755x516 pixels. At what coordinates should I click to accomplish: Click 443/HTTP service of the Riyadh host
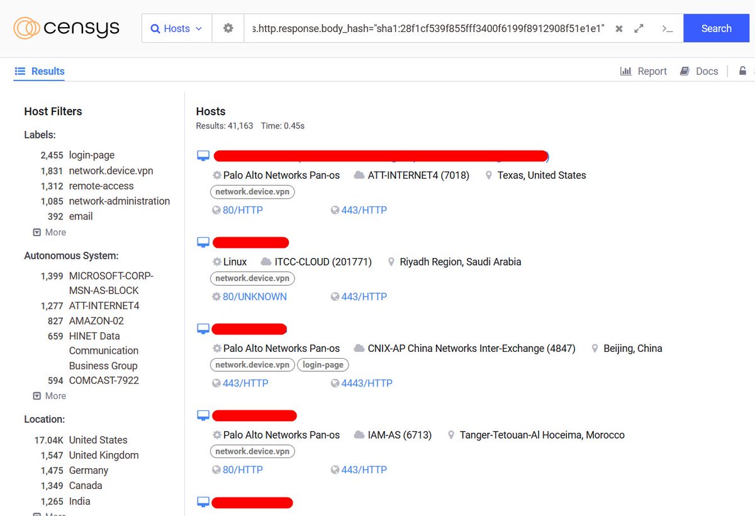coord(359,296)
